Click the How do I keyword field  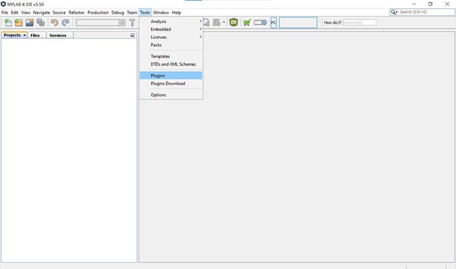[x=360, y=22]
